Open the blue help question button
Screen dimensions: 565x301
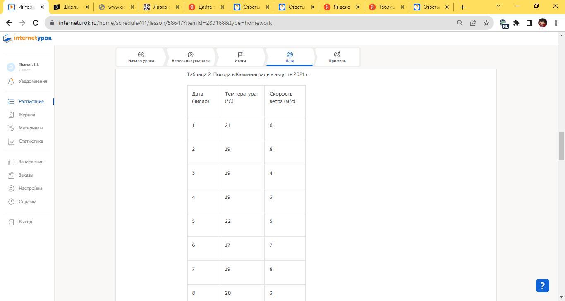coord(542,286)
